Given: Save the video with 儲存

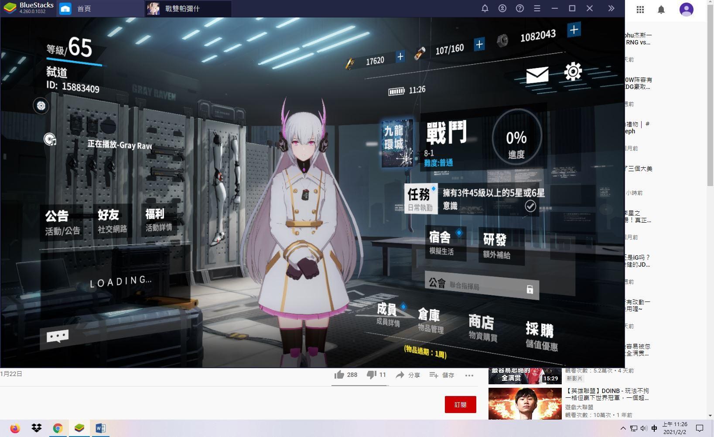Looking at the screenshot, I should 441,375.
